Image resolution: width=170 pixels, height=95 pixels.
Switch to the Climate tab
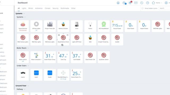tap(48, 8)
